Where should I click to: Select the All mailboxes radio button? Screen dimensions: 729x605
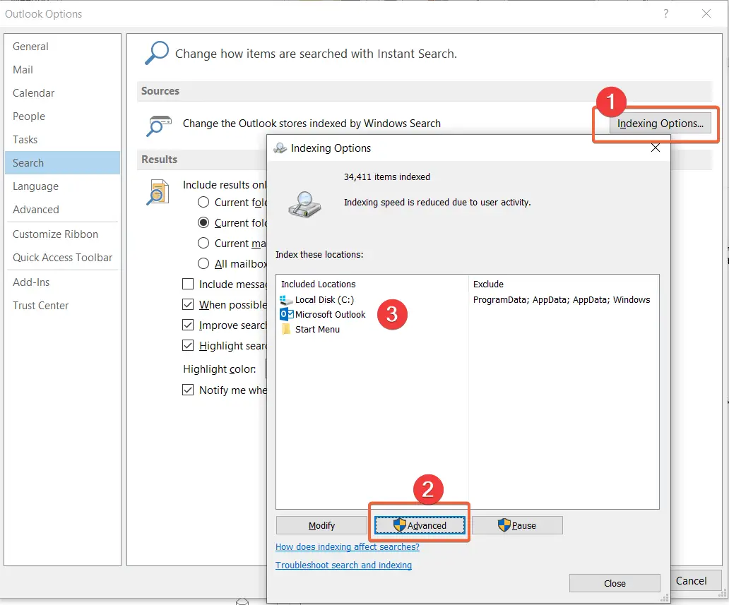tap(203, 263)
